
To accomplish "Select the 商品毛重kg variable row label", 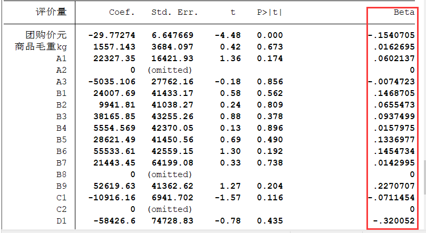I will [41, 47].
